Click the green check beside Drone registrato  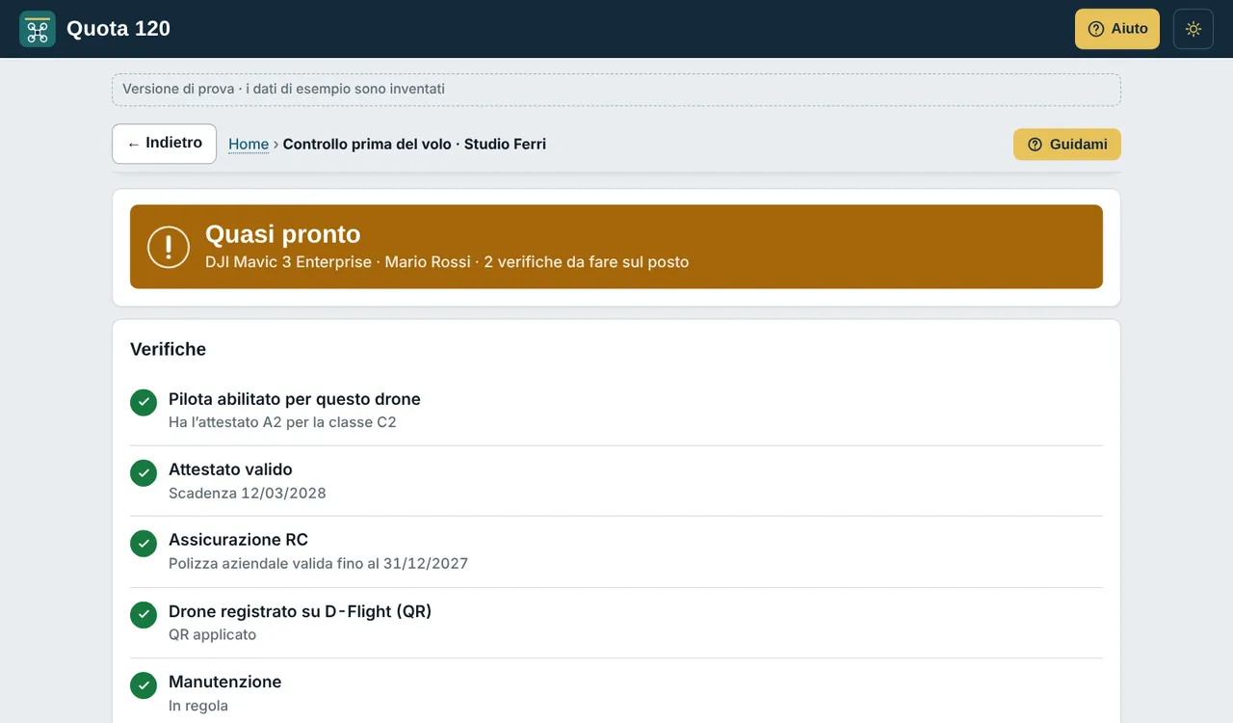pyautogui.click(x=144, y=614)
